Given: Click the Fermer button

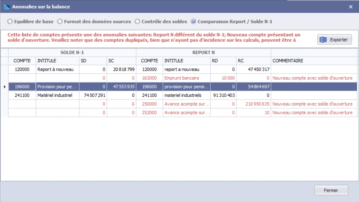Looking at the screenshot, I should point(331,190).
